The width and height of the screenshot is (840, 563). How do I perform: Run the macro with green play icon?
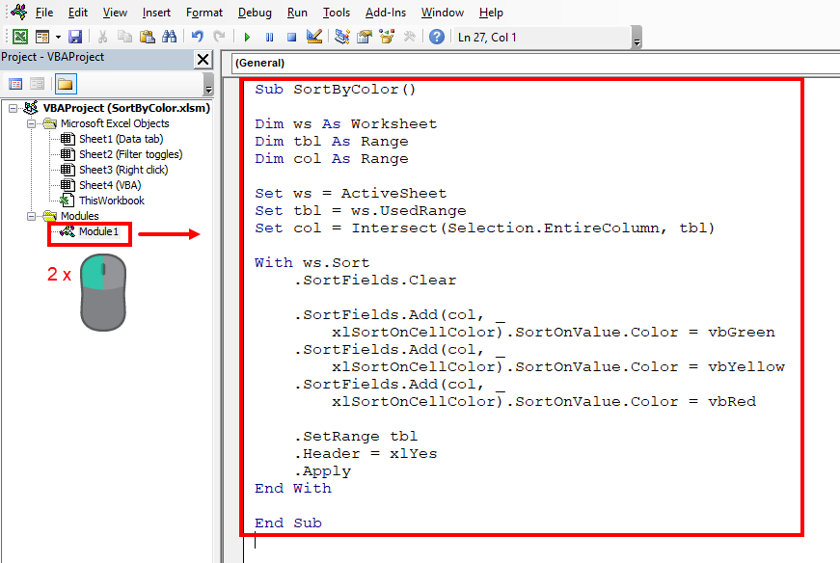pos(247,37)
